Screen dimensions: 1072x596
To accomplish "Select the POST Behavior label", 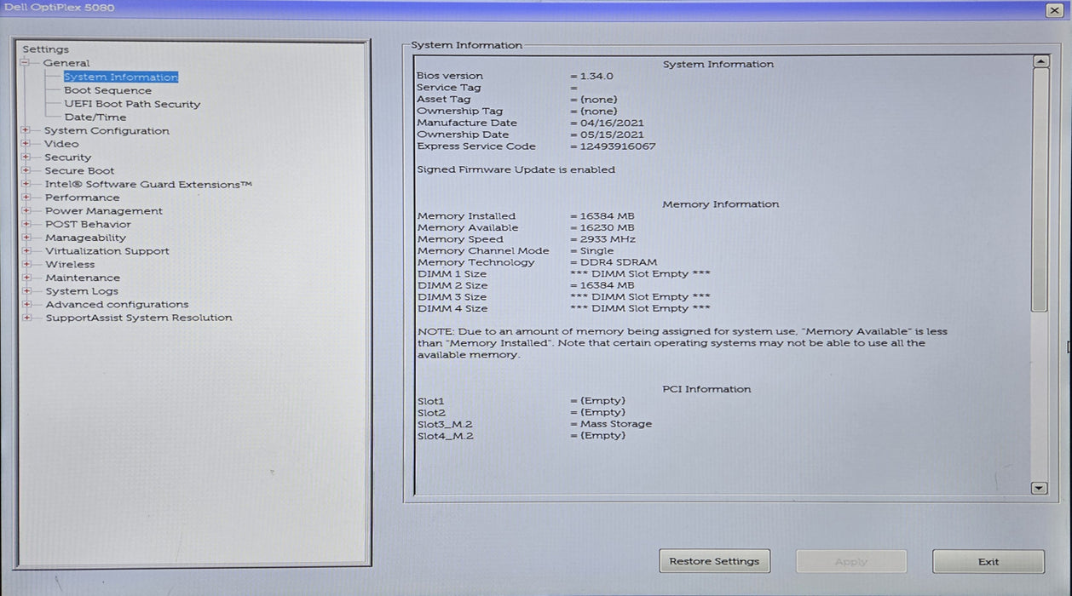I will [x=88, y=224].
